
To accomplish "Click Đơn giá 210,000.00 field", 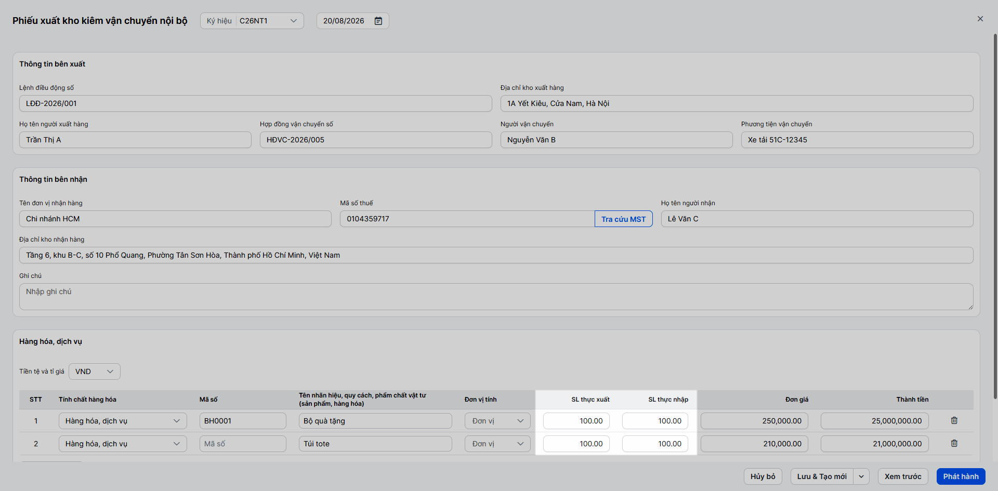I will (754, 444).
